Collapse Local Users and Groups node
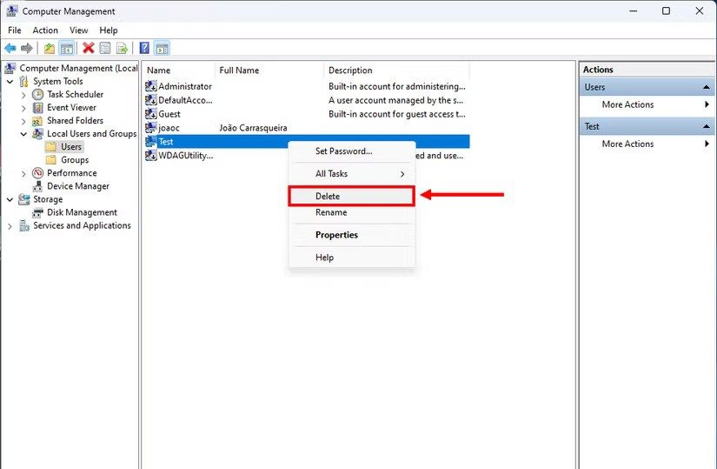717x469 pixels. click(x=23, y=134)
